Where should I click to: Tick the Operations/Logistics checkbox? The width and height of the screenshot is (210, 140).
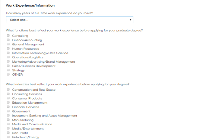coord(9,57)
